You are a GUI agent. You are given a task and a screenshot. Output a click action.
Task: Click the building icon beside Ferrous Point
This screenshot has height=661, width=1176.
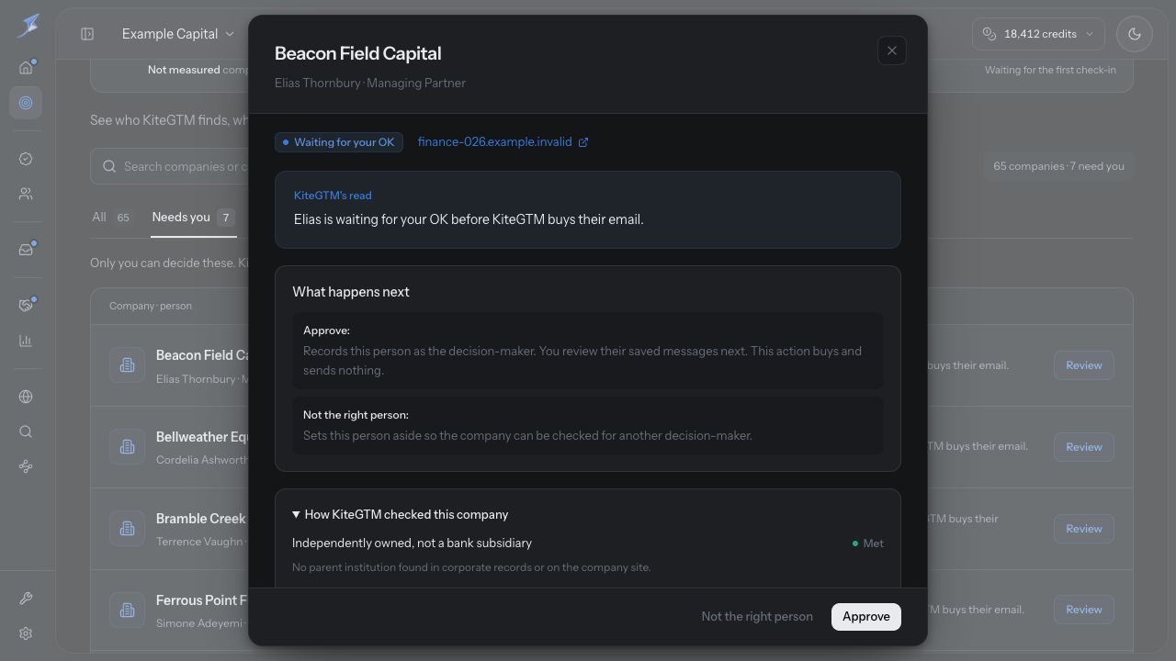click(128, 611)
